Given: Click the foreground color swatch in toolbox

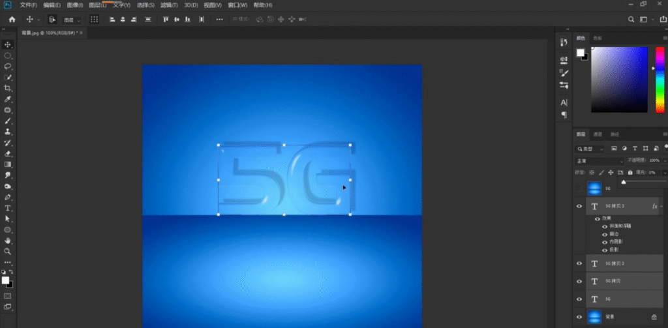Looking at the screenshot, I should [x=5, y=280].
